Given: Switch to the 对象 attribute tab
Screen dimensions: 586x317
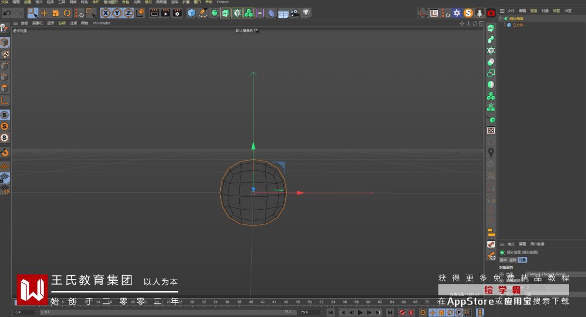Looking at the screenshot, I should click(522, 260).
